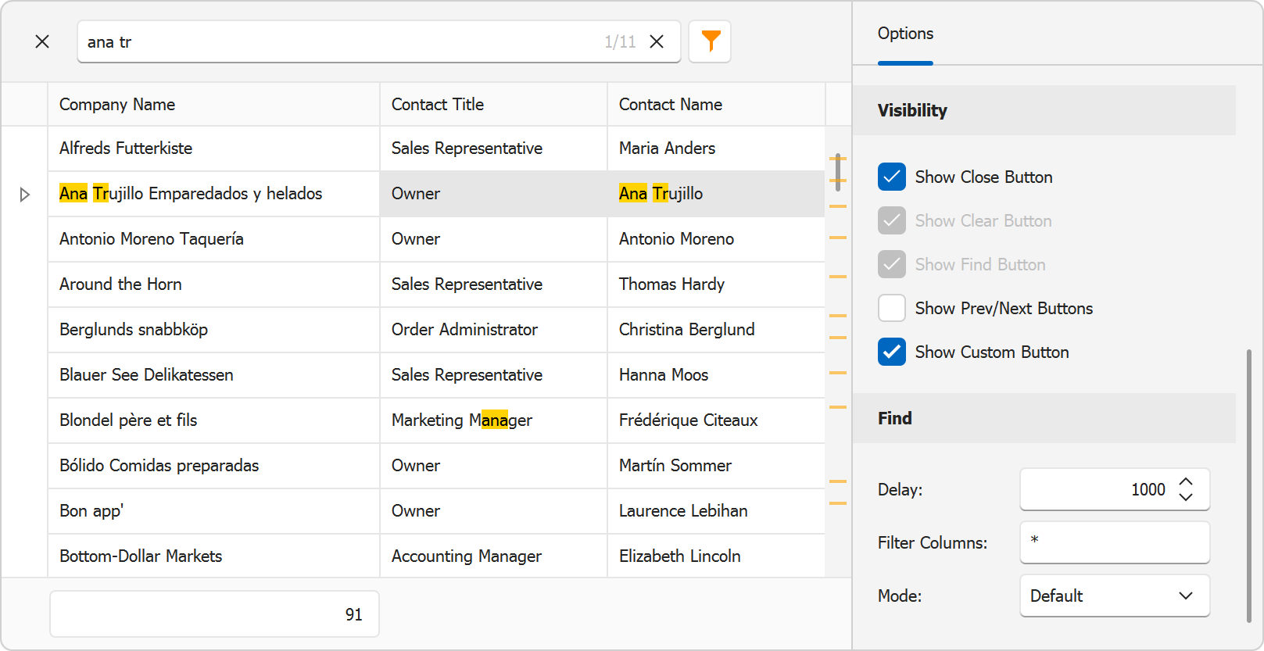
Task: Decrease Delay value with down arrow
Action: (1186, 497)
